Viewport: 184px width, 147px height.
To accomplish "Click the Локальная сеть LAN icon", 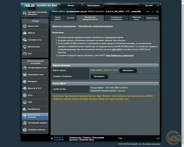I will (x=25, y=75).
